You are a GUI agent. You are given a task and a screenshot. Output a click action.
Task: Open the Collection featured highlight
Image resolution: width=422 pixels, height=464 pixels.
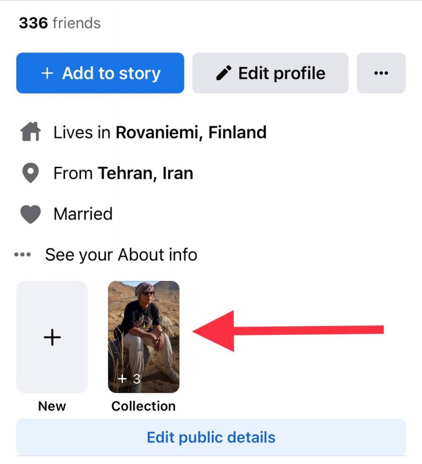coord(143,337)
